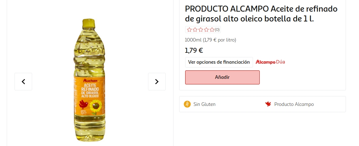Select the second rating star
Image resolution: width=359 pixels, height=146 pixels.
pyautogui.click(x=195, y=30)
